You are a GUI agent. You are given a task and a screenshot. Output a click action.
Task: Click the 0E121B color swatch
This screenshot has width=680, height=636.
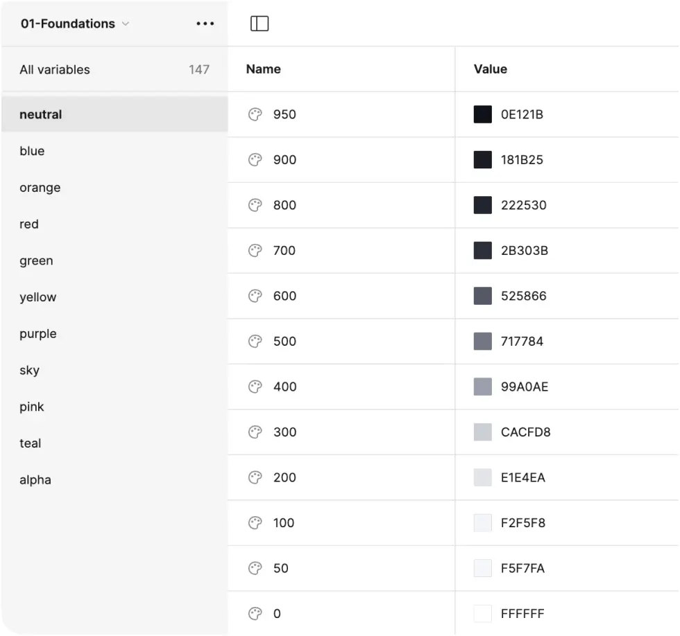pos(482,114)
